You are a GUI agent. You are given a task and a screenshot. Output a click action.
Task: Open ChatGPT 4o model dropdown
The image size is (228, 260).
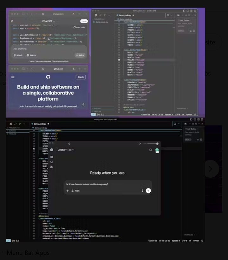tap(66, 150)
